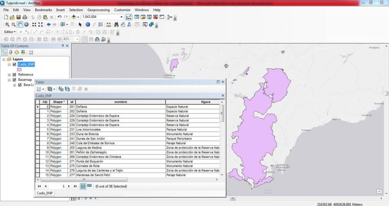The width and height of the screenshot is (389, 206).
Task: Toggle the Reference layer visibility checkbox
Action: point(14,75)
